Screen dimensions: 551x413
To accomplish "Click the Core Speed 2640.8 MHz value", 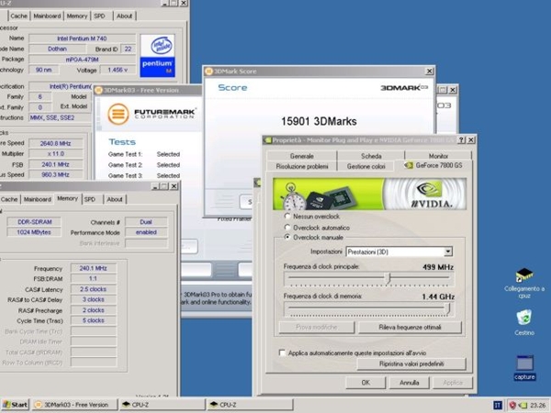I will [x=55, y=143].
